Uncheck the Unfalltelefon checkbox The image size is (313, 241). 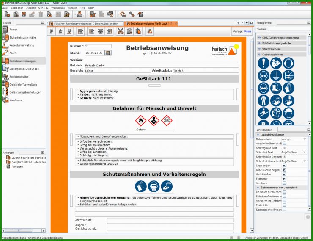click(284, 174)
